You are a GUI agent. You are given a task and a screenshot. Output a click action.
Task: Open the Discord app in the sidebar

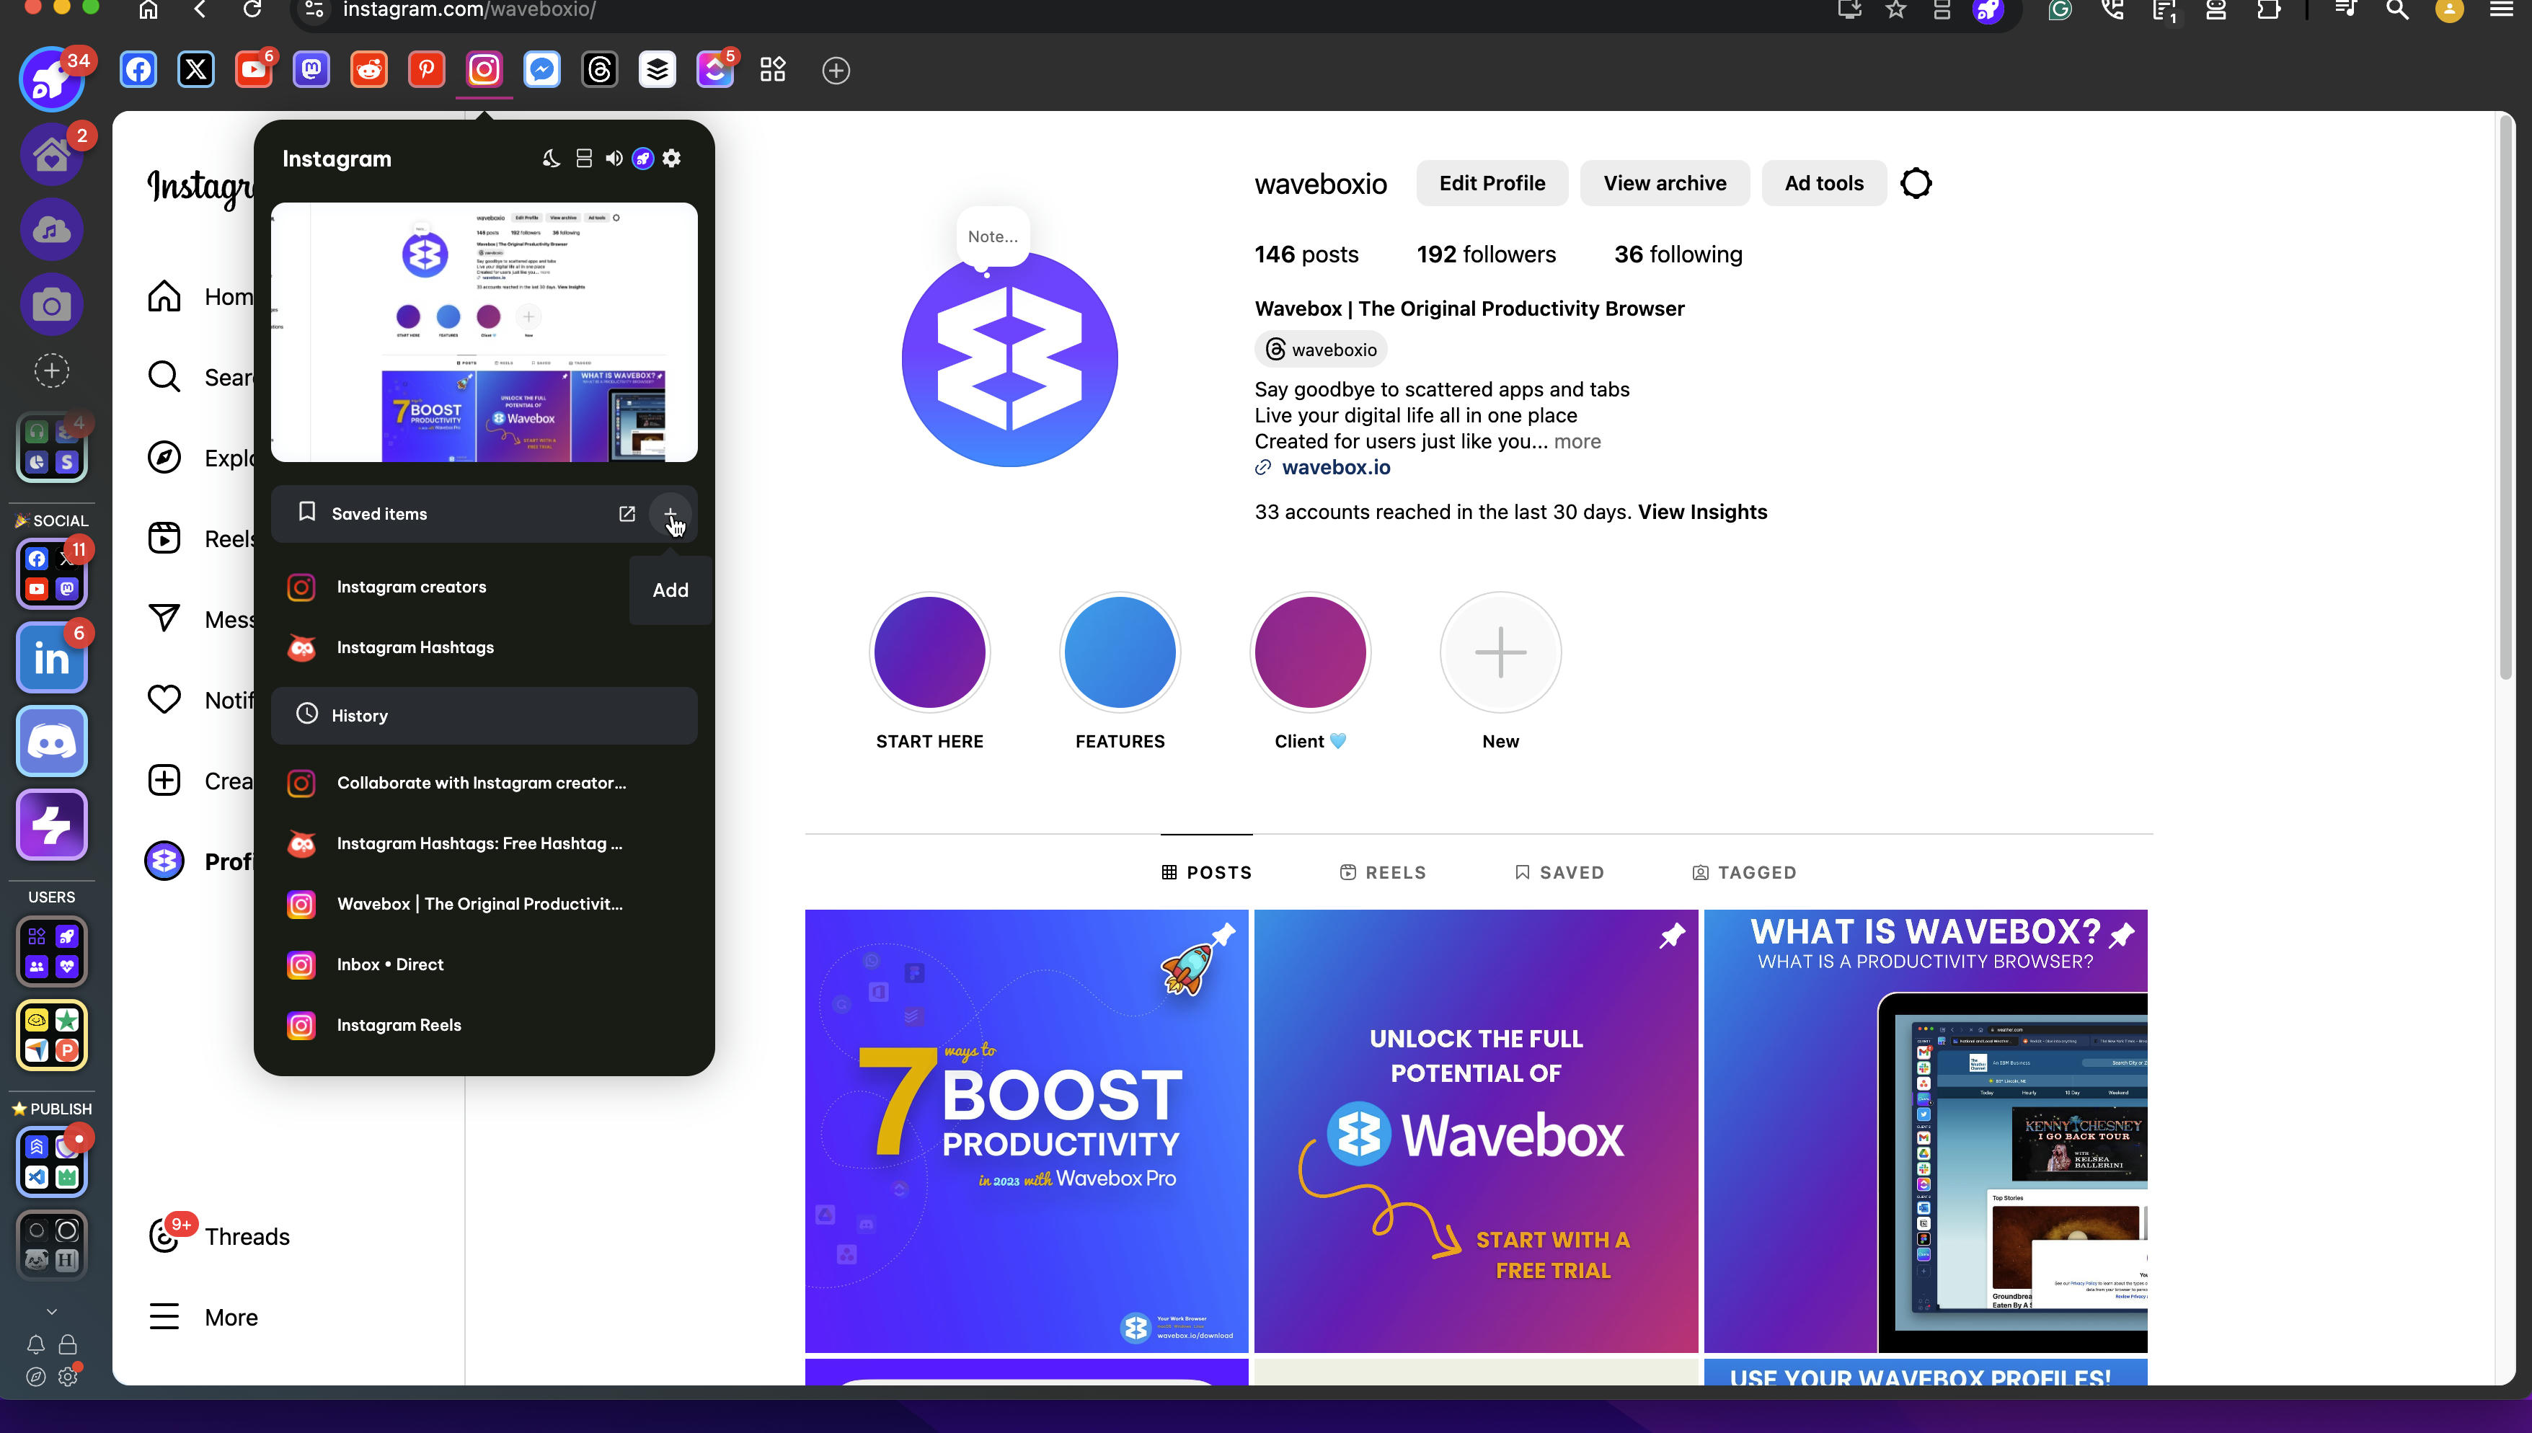pos(52,741)
